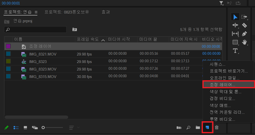Viewport: 255px width, 135px height.
Task: Select the Razor tool
Action: click(x=244, y=25)
